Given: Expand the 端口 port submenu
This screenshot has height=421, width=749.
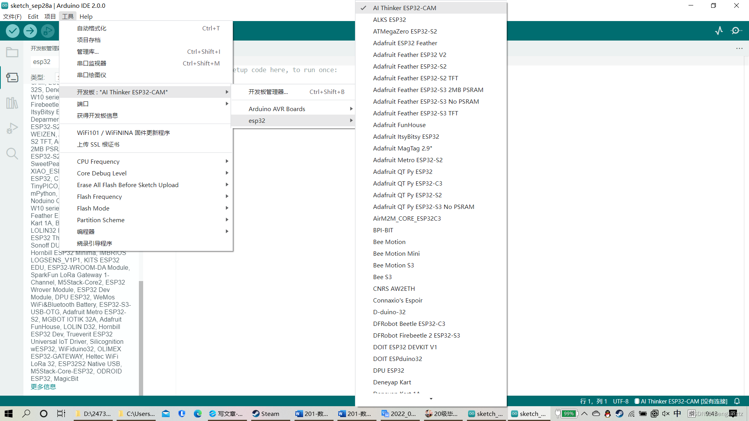Looking at the screenshot, I should point(146,104).
